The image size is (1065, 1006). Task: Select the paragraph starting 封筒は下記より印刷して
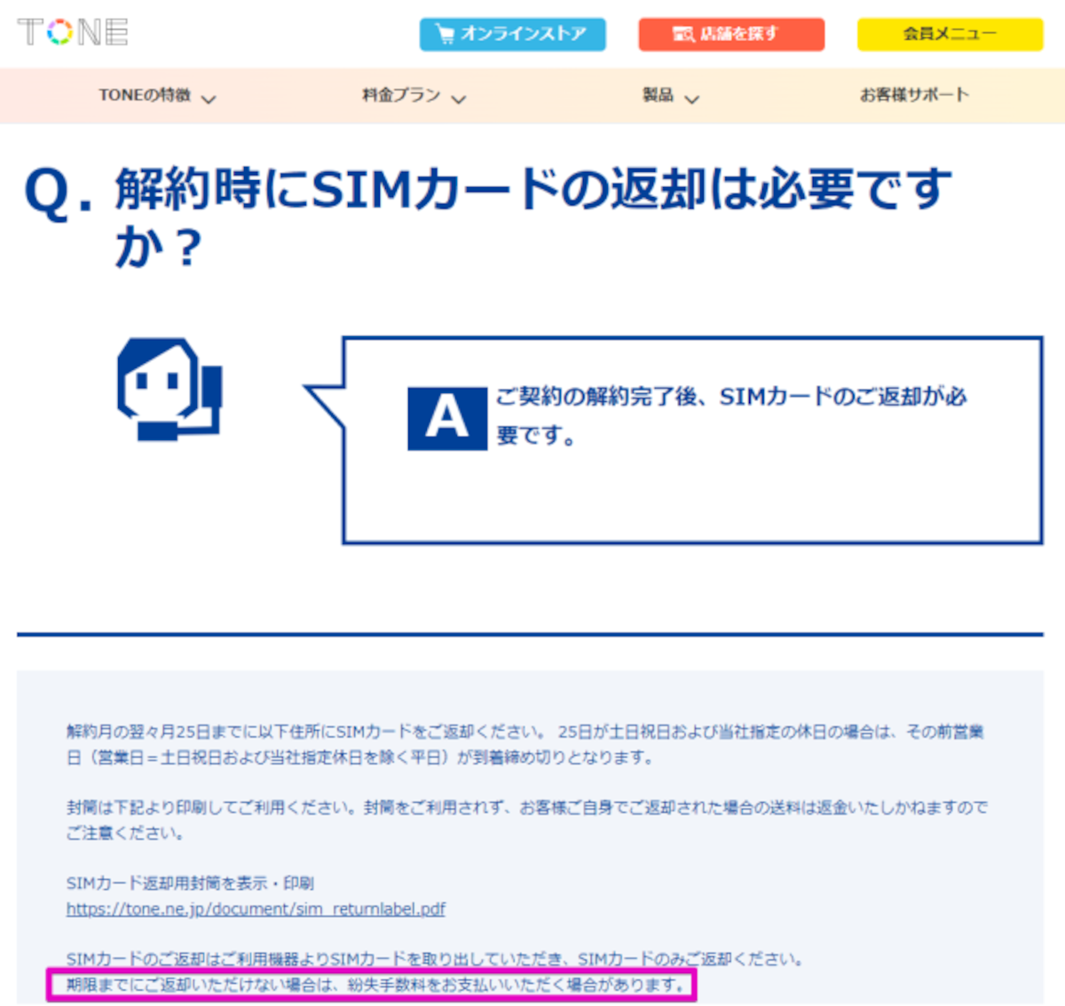527,820
